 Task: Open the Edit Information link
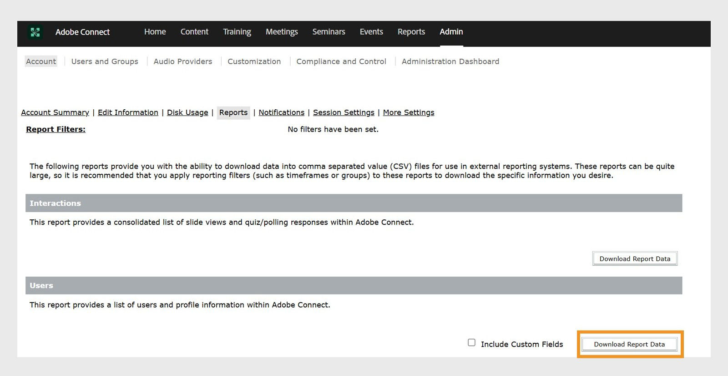128,112
